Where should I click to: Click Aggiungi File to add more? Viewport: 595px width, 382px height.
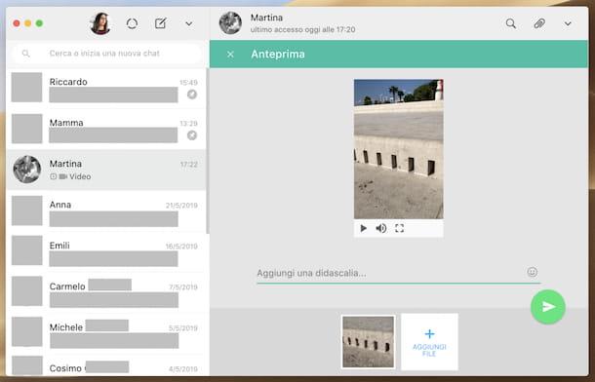click(x=429, y=342)
